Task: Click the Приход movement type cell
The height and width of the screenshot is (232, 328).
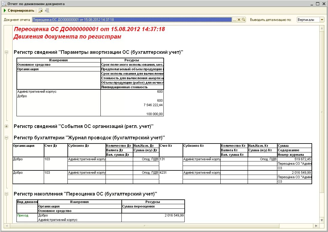Action: coord(23,215)
